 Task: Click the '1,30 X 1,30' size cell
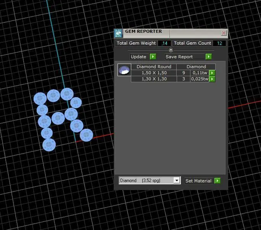[154, 79]
